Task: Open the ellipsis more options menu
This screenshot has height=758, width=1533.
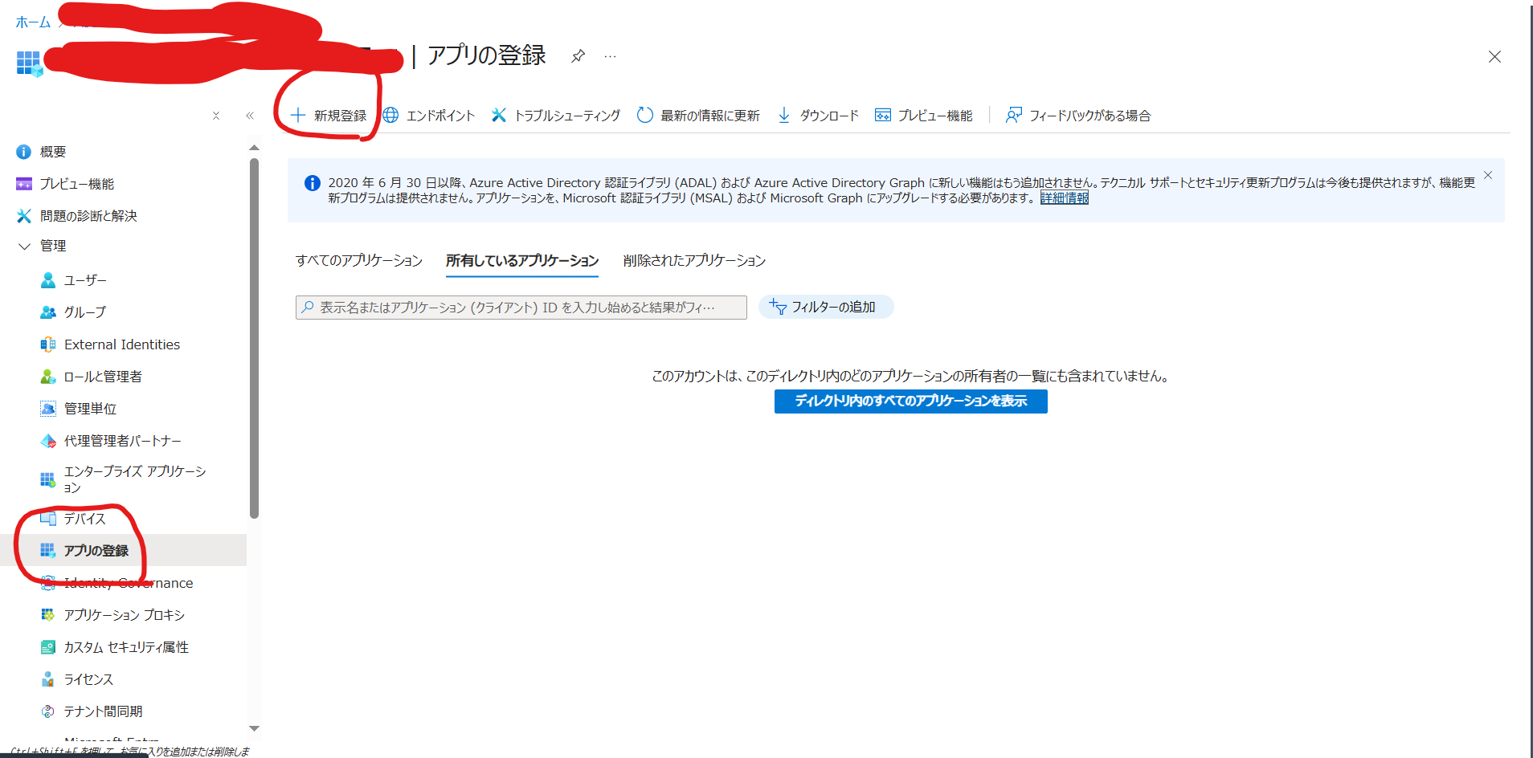Action: 611,56
